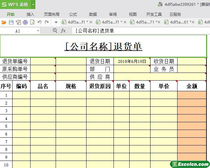Click the fx insert function icon
Screen dimensions: 210x168
click(x=63, y=31)
